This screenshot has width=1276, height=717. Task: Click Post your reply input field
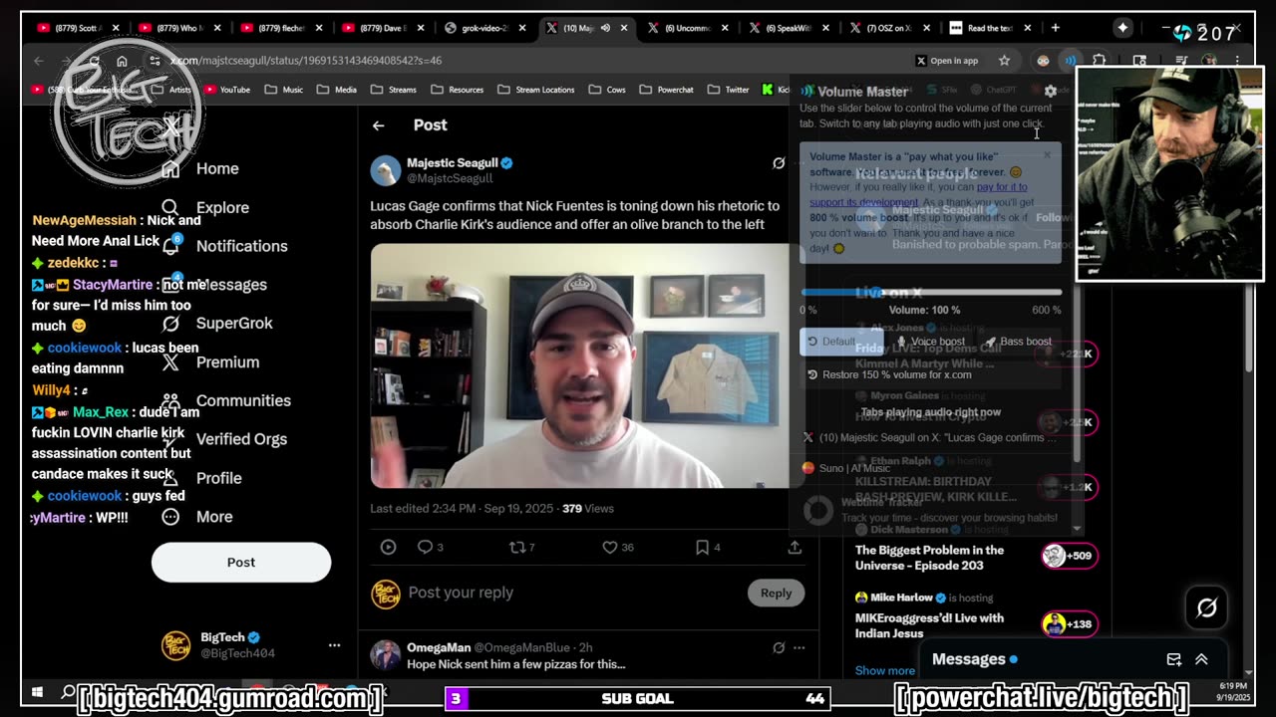tap(572, 593)
